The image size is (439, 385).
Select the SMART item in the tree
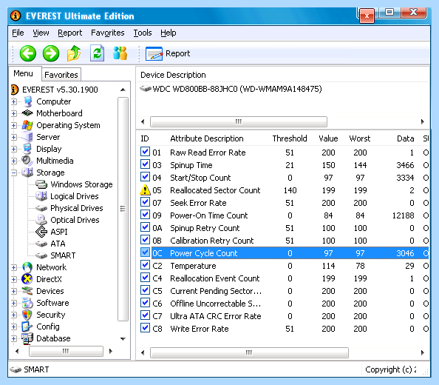(63, 255)
